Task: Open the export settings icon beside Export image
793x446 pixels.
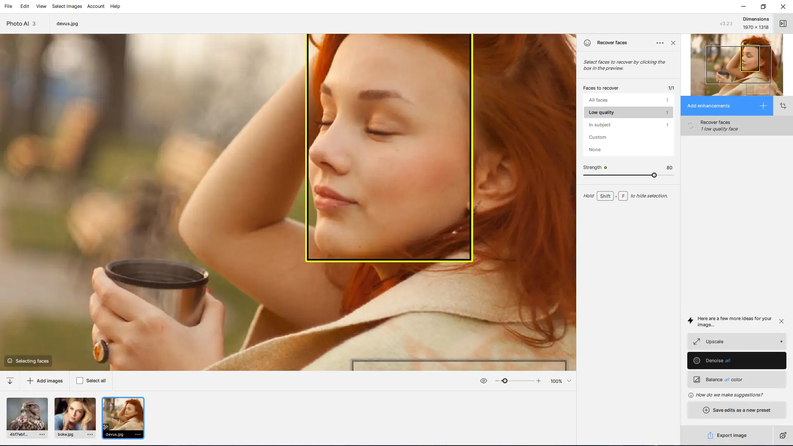Action: (783, 435)
